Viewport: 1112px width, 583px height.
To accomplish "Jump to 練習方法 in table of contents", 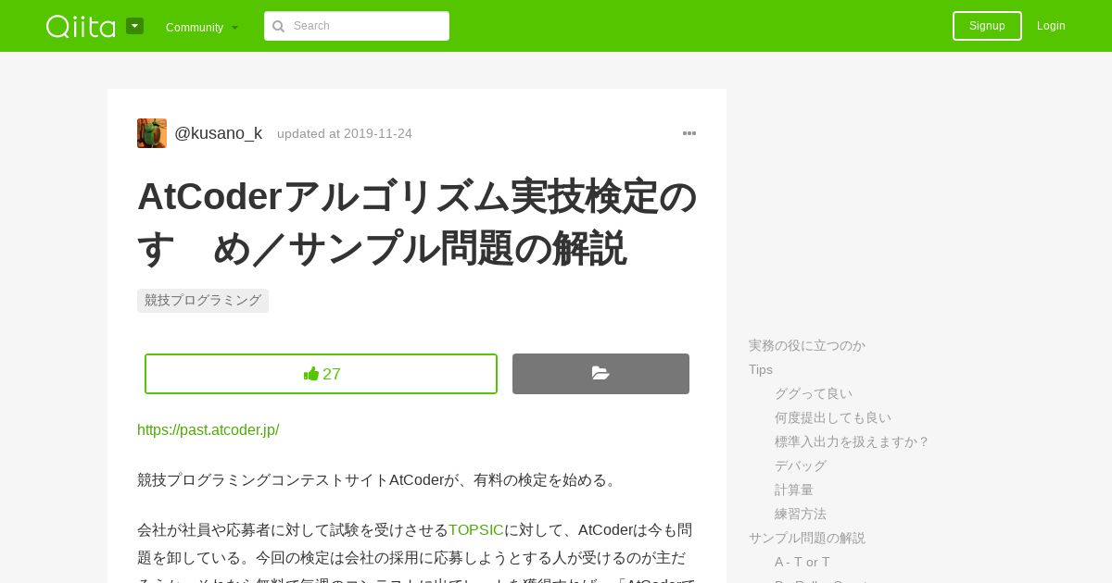I will click(801, 514).
